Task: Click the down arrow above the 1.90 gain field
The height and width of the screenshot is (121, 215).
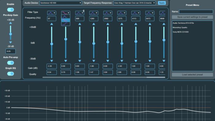Action: click(x=150, y=61)
